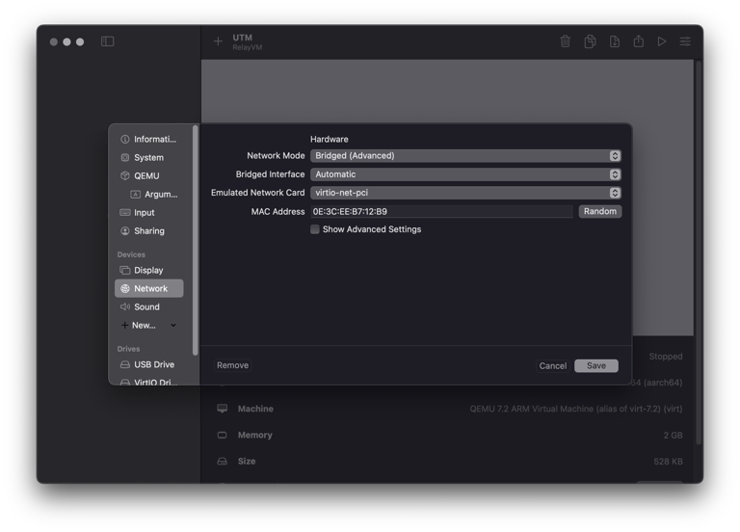Open VM settings sliders icon
740x532 pixels.
click(685, 41)
